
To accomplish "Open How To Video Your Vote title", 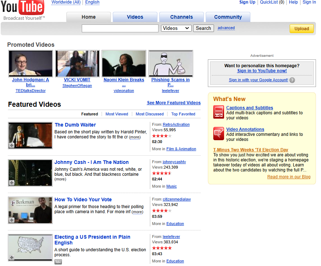I will (x=83, y=199).
